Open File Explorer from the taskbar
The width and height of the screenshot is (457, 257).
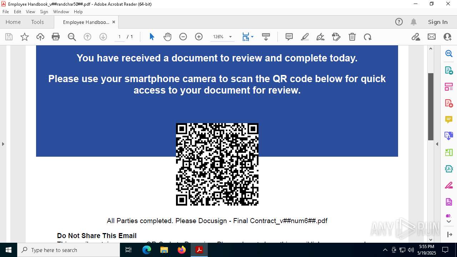coord(164,250)
